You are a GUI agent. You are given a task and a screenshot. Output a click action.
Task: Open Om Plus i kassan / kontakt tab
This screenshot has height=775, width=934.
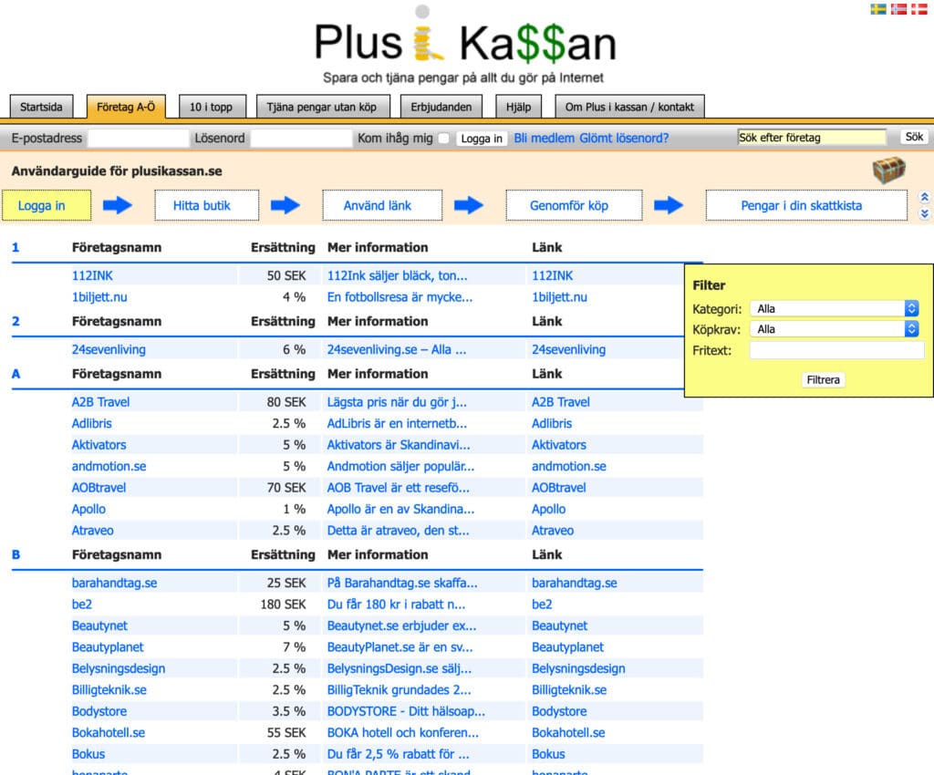pyautogui.click(x=629, y=108)
